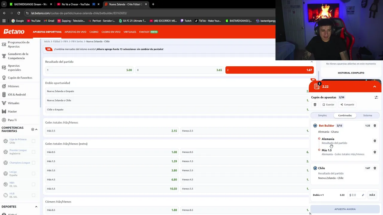Reload the page with refresh icon
This screenshot has width=383, height=215.
click(19, 13)
